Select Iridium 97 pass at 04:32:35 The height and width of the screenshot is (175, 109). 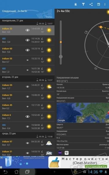pyautogui.click(x=27, y=143)
